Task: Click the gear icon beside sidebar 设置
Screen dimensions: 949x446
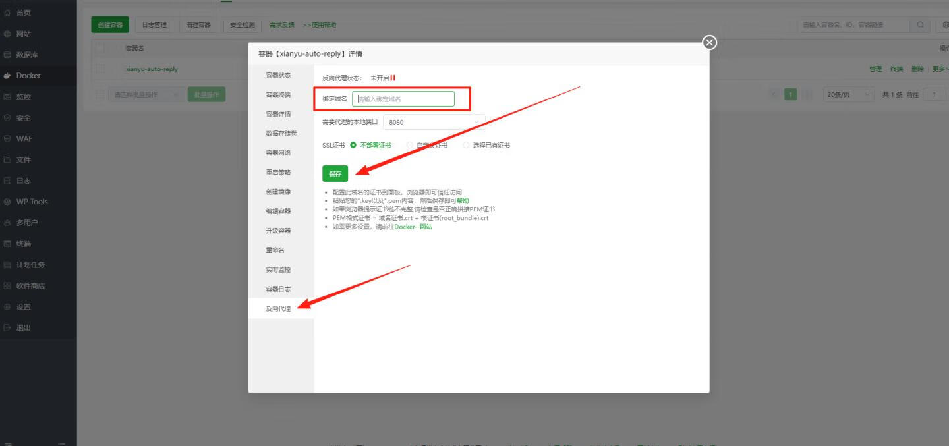Action: click(7, 307)
